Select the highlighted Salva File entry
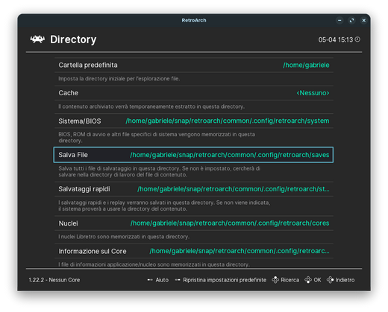The height and width of the screenshot is (312, 388). tap(193, 155)
